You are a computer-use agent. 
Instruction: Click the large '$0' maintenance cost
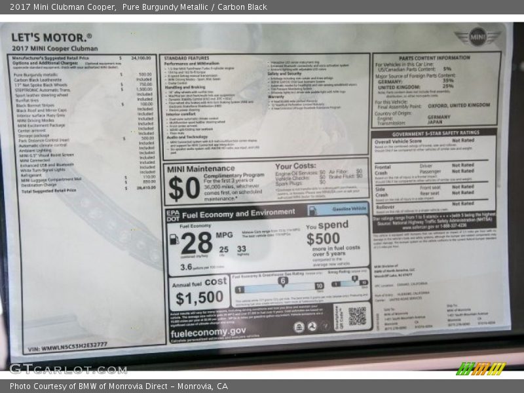[x=184, y=188]
